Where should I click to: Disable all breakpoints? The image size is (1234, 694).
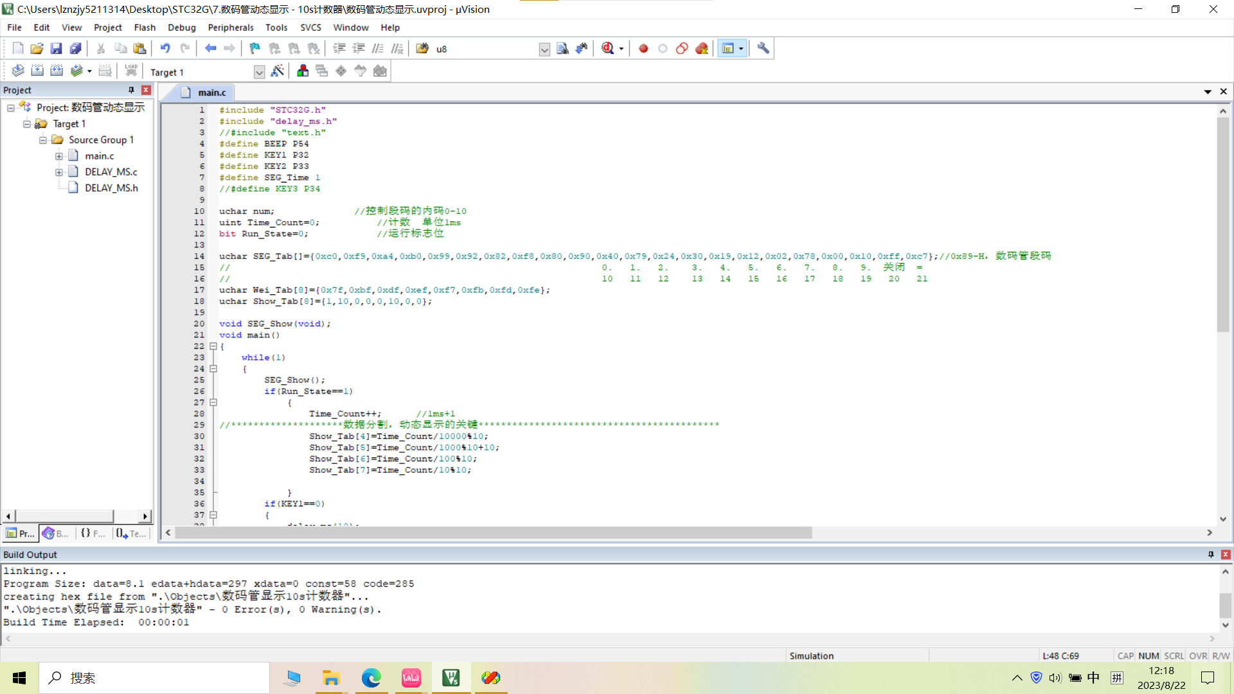pyautogui.click(x=682, y=48)
